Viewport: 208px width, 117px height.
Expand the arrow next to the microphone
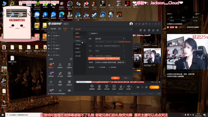pyautogui.click(x=124, y=87)
